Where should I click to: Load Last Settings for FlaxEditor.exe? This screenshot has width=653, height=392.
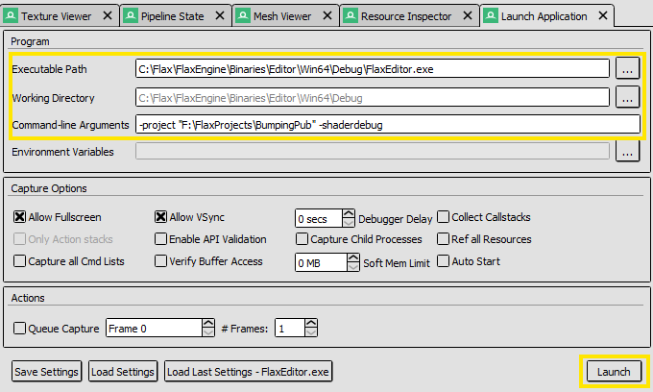click(248, 371)
